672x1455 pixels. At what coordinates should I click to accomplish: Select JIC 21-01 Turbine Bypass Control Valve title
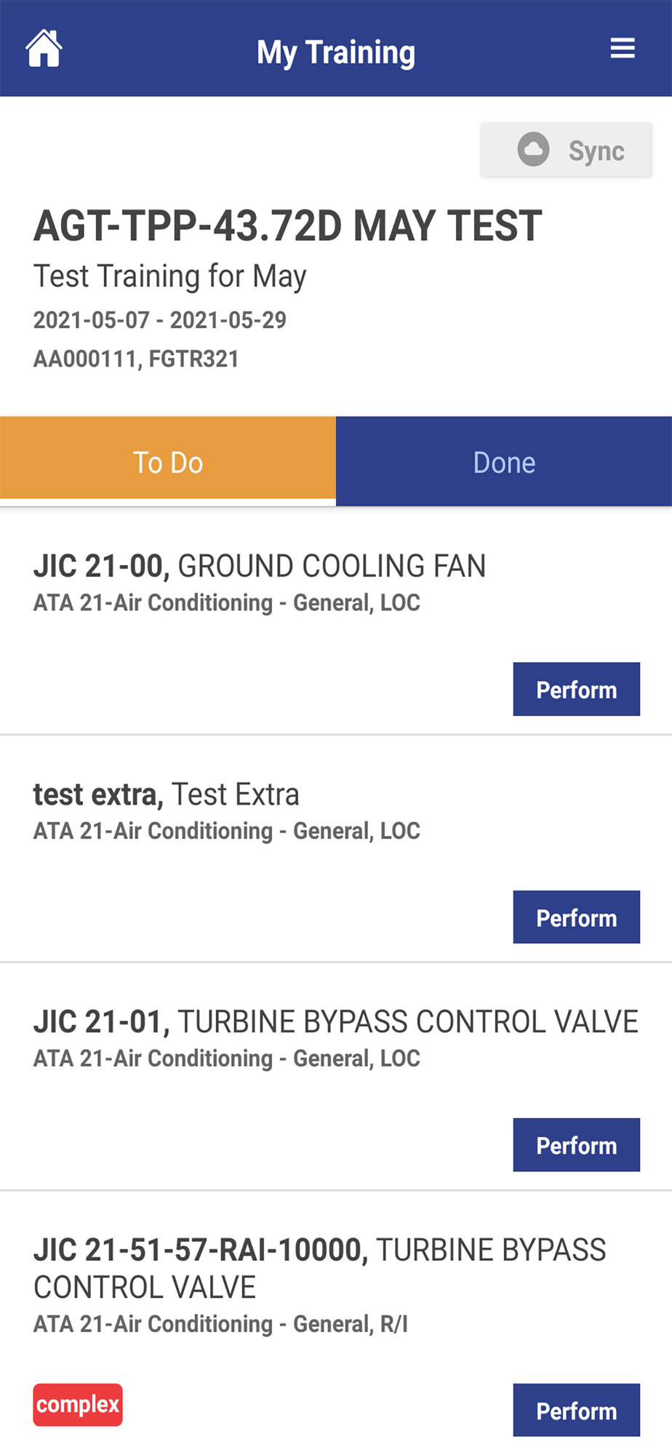[335, 1022]
